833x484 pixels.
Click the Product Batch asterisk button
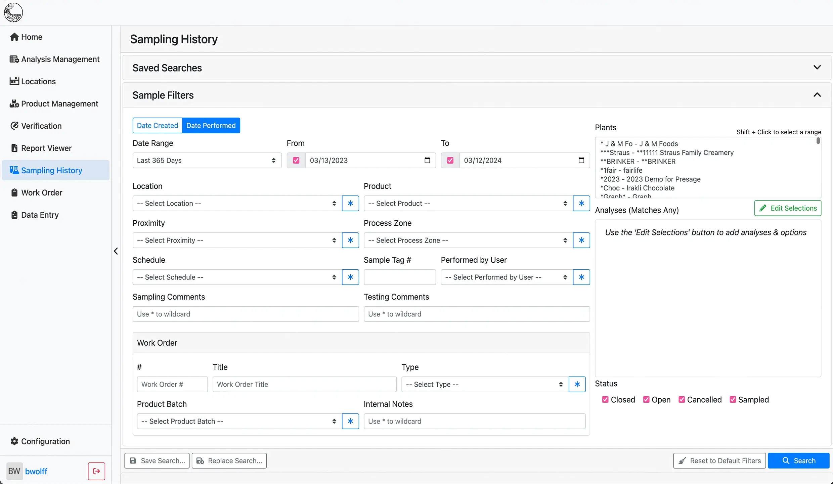[350, 421]
